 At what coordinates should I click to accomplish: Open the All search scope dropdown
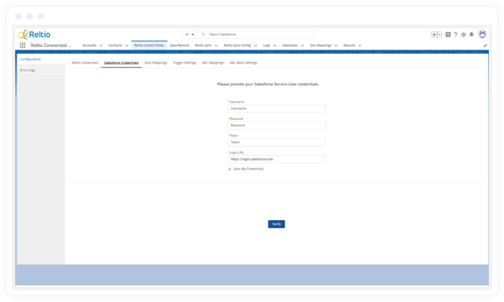[189, 34]
